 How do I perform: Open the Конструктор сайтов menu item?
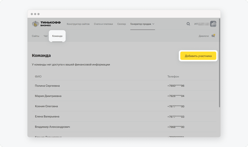click(x=78, y=24)
